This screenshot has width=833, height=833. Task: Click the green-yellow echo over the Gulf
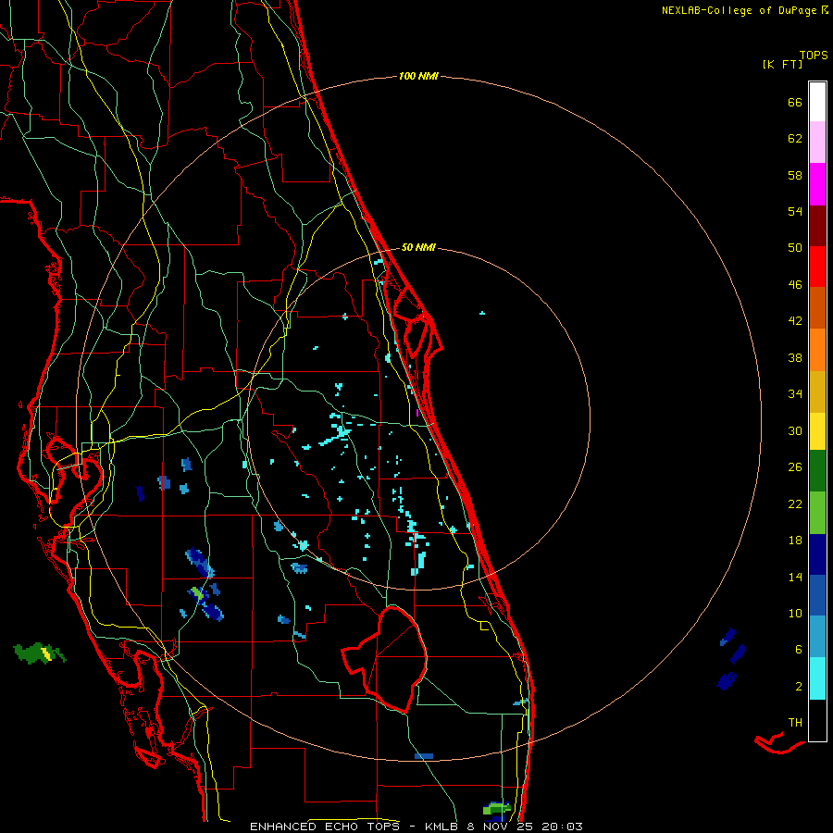[x=39, y=653]
